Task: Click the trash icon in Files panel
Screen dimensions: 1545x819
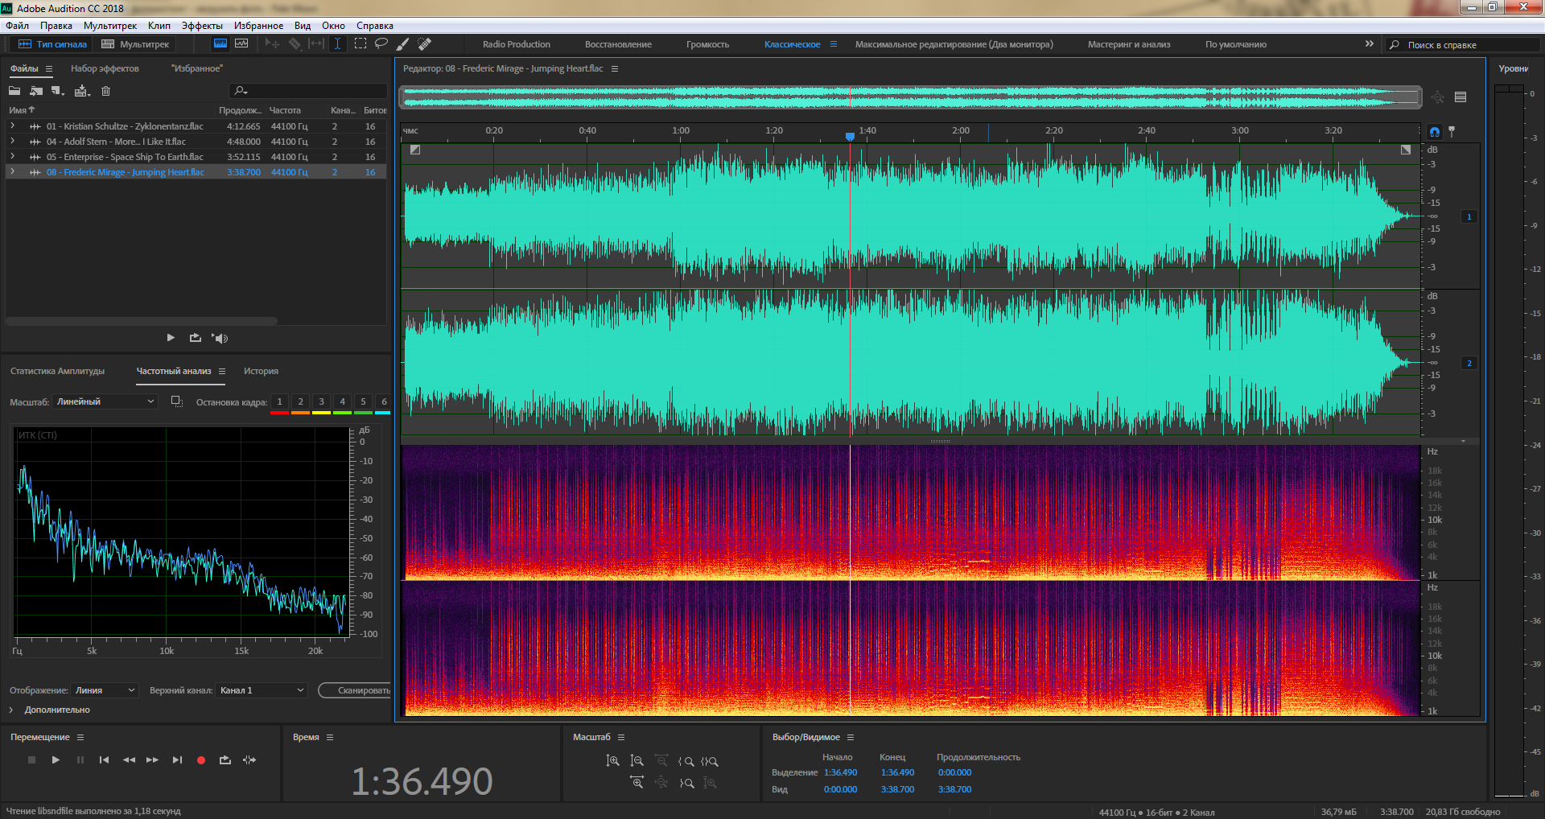Action: pos(105,91)
